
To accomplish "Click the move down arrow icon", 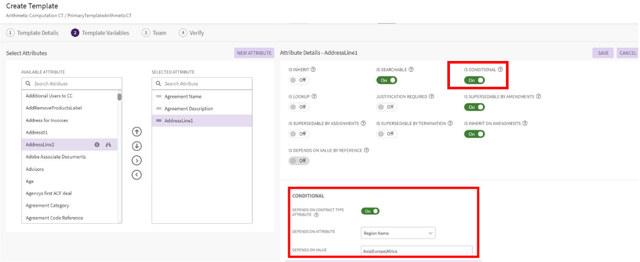I will click(x=137, y=146).
